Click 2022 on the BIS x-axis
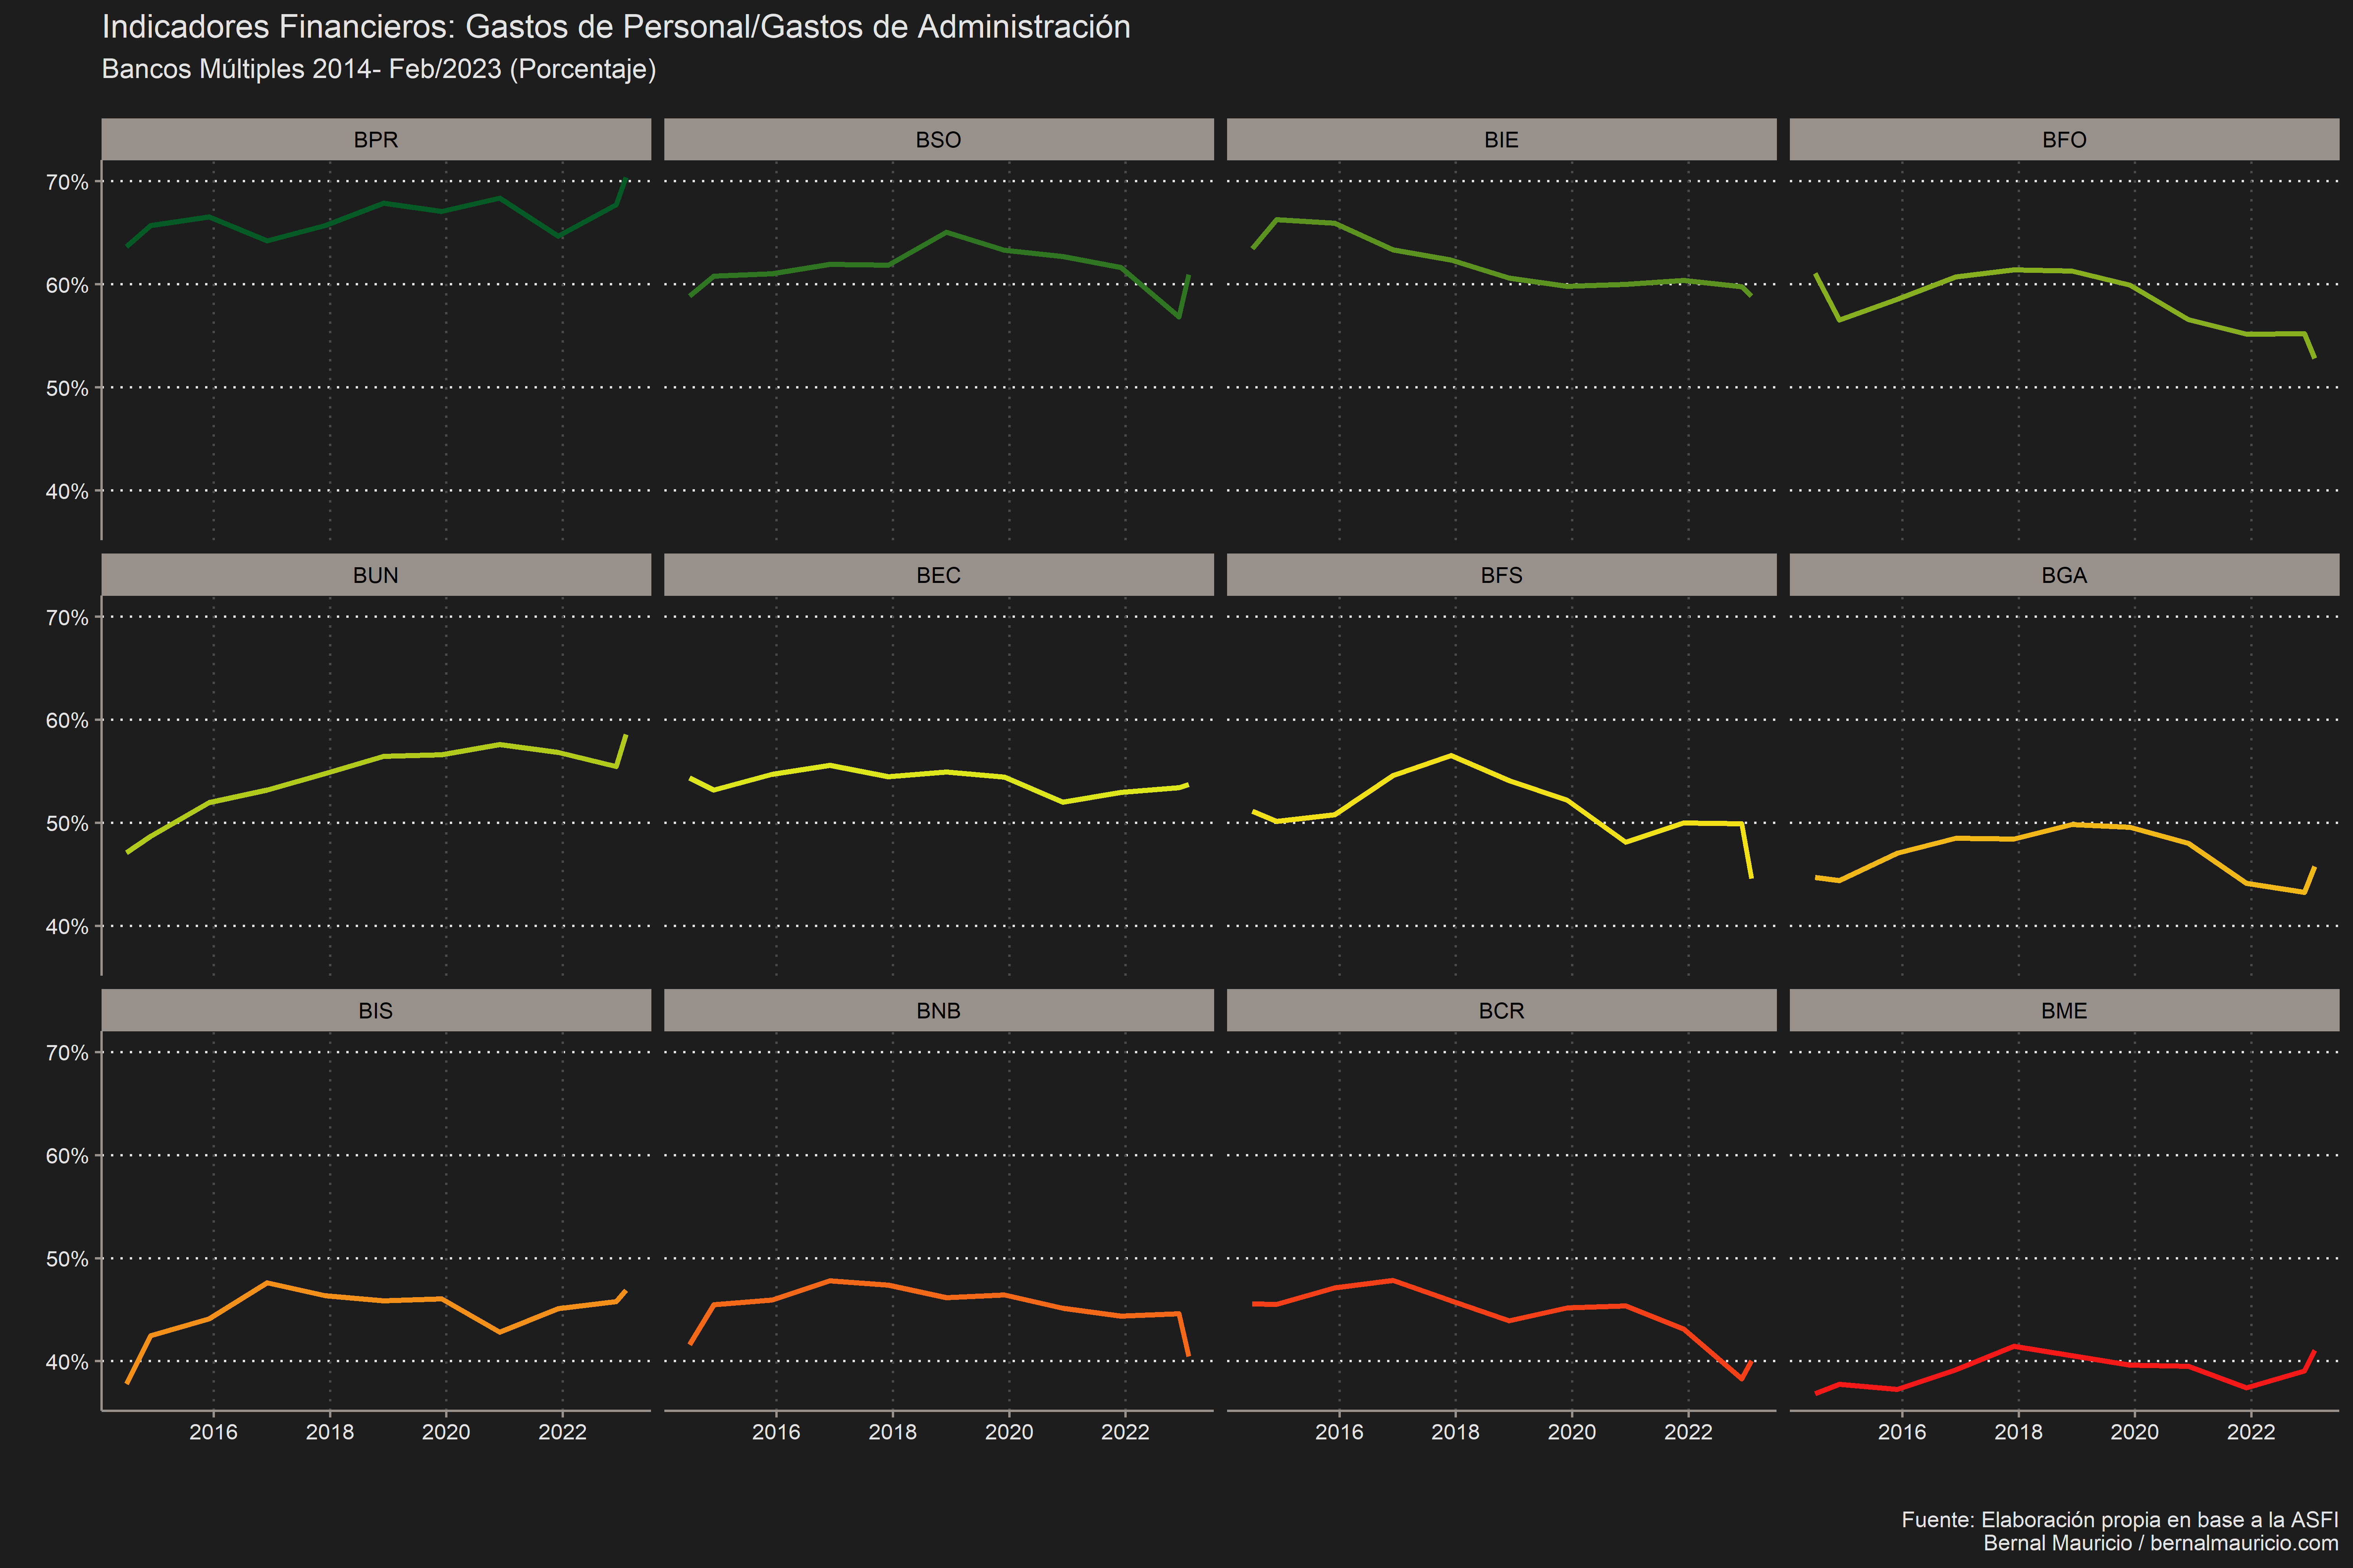Viewport: 2353px width, 1568px height. tap(562, 1432)
